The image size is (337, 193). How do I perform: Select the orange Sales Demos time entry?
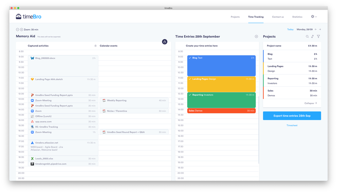pyautogui.click(x=221, y=111)
